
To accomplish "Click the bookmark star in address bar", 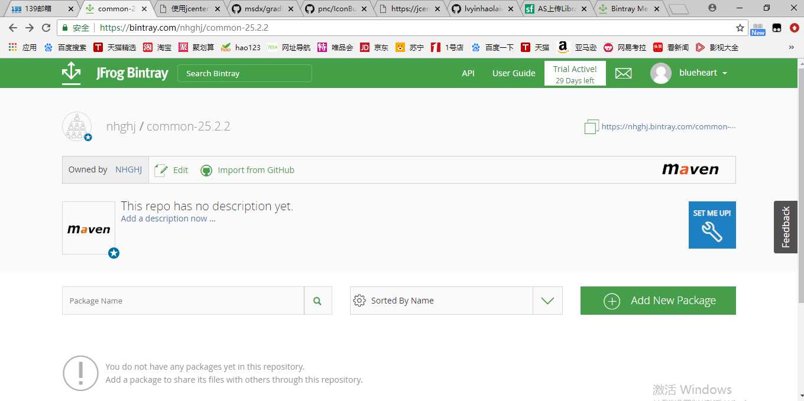I will click(740, 28).
